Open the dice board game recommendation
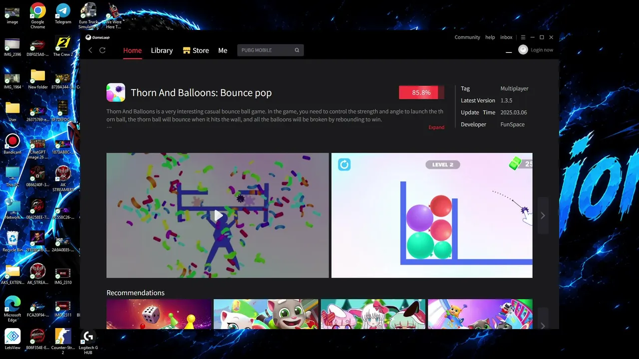This screenshot has height=359, width=639. tap(159, 314)
